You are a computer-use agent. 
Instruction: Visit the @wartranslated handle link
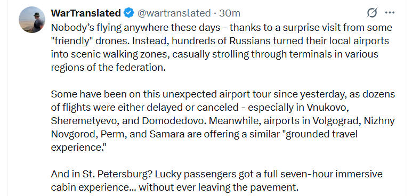[174, 13]
